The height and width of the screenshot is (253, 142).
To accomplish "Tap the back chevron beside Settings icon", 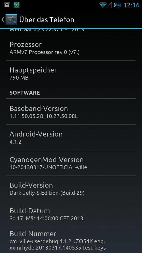I will (x=3, y=20).
